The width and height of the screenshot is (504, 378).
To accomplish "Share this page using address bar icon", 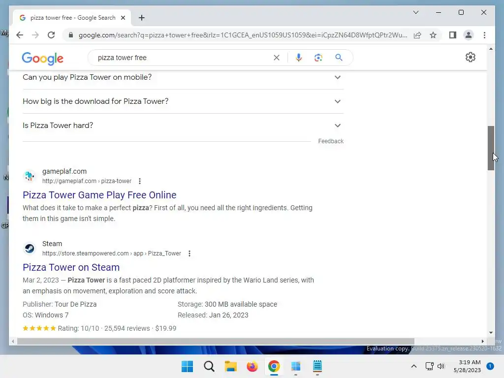I will [417, 35].
